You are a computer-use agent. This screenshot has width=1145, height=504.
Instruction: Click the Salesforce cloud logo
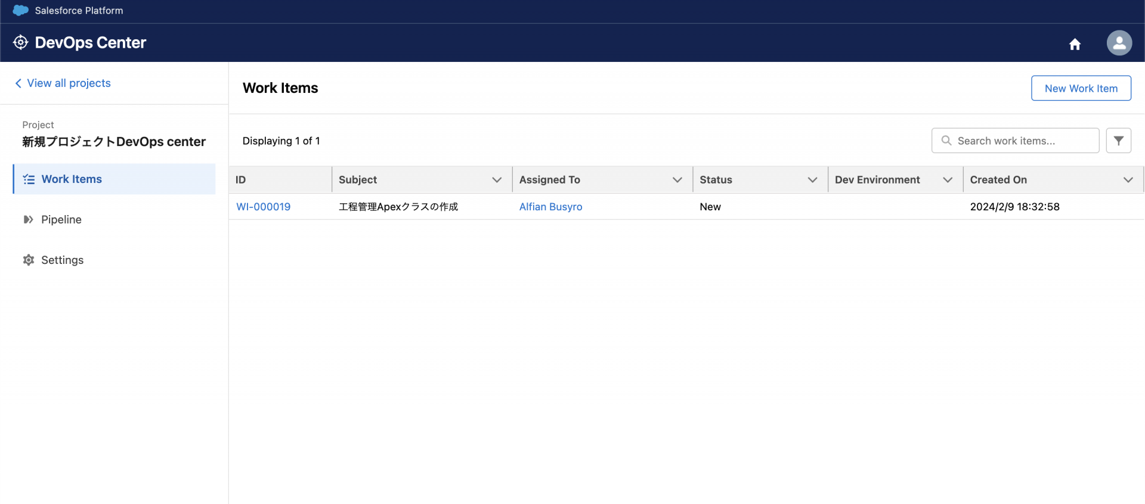coord(21,11)
